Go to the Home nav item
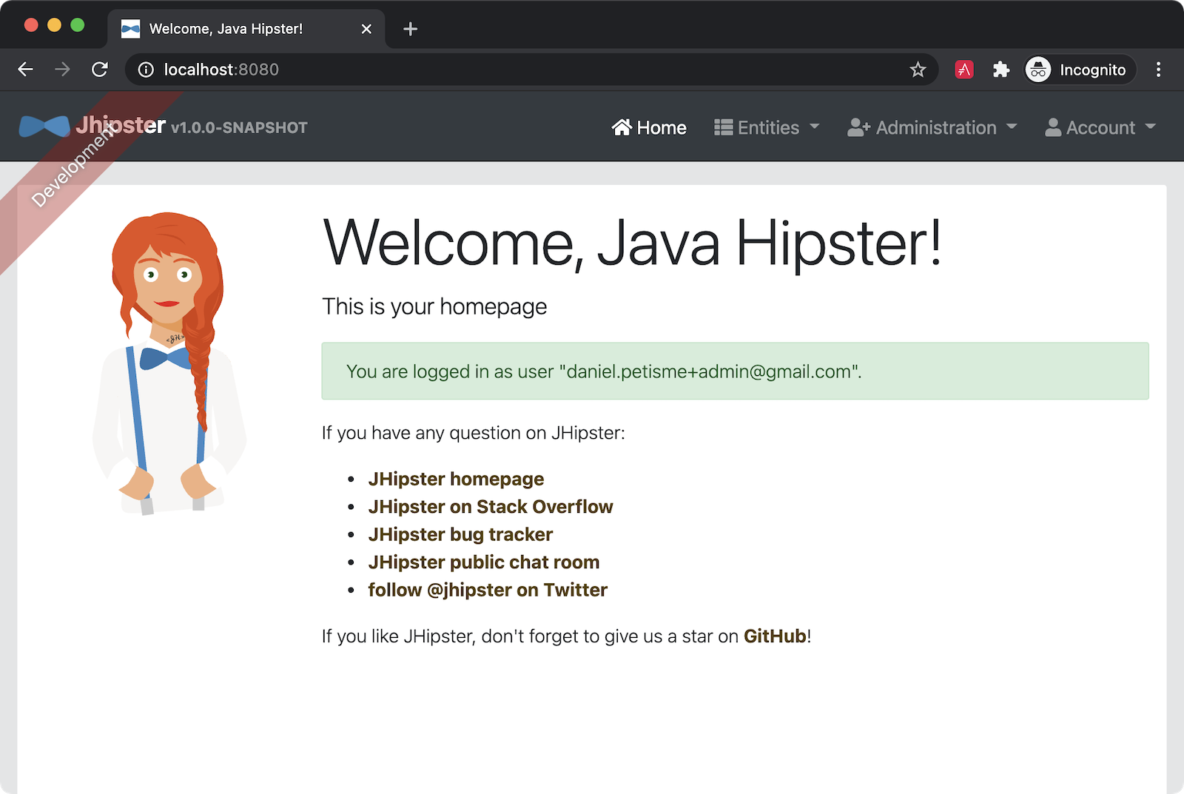Image resolution: width=1184 pixels, height=794 pixels. click(649, 127)
